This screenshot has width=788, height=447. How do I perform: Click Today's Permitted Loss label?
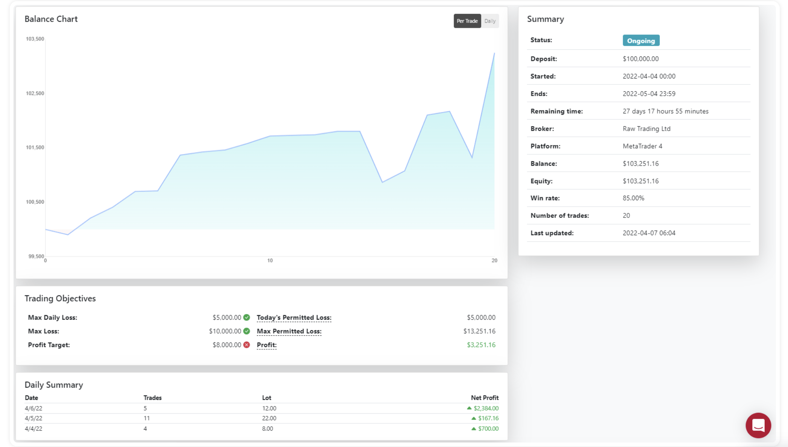[x=294, y=317]
